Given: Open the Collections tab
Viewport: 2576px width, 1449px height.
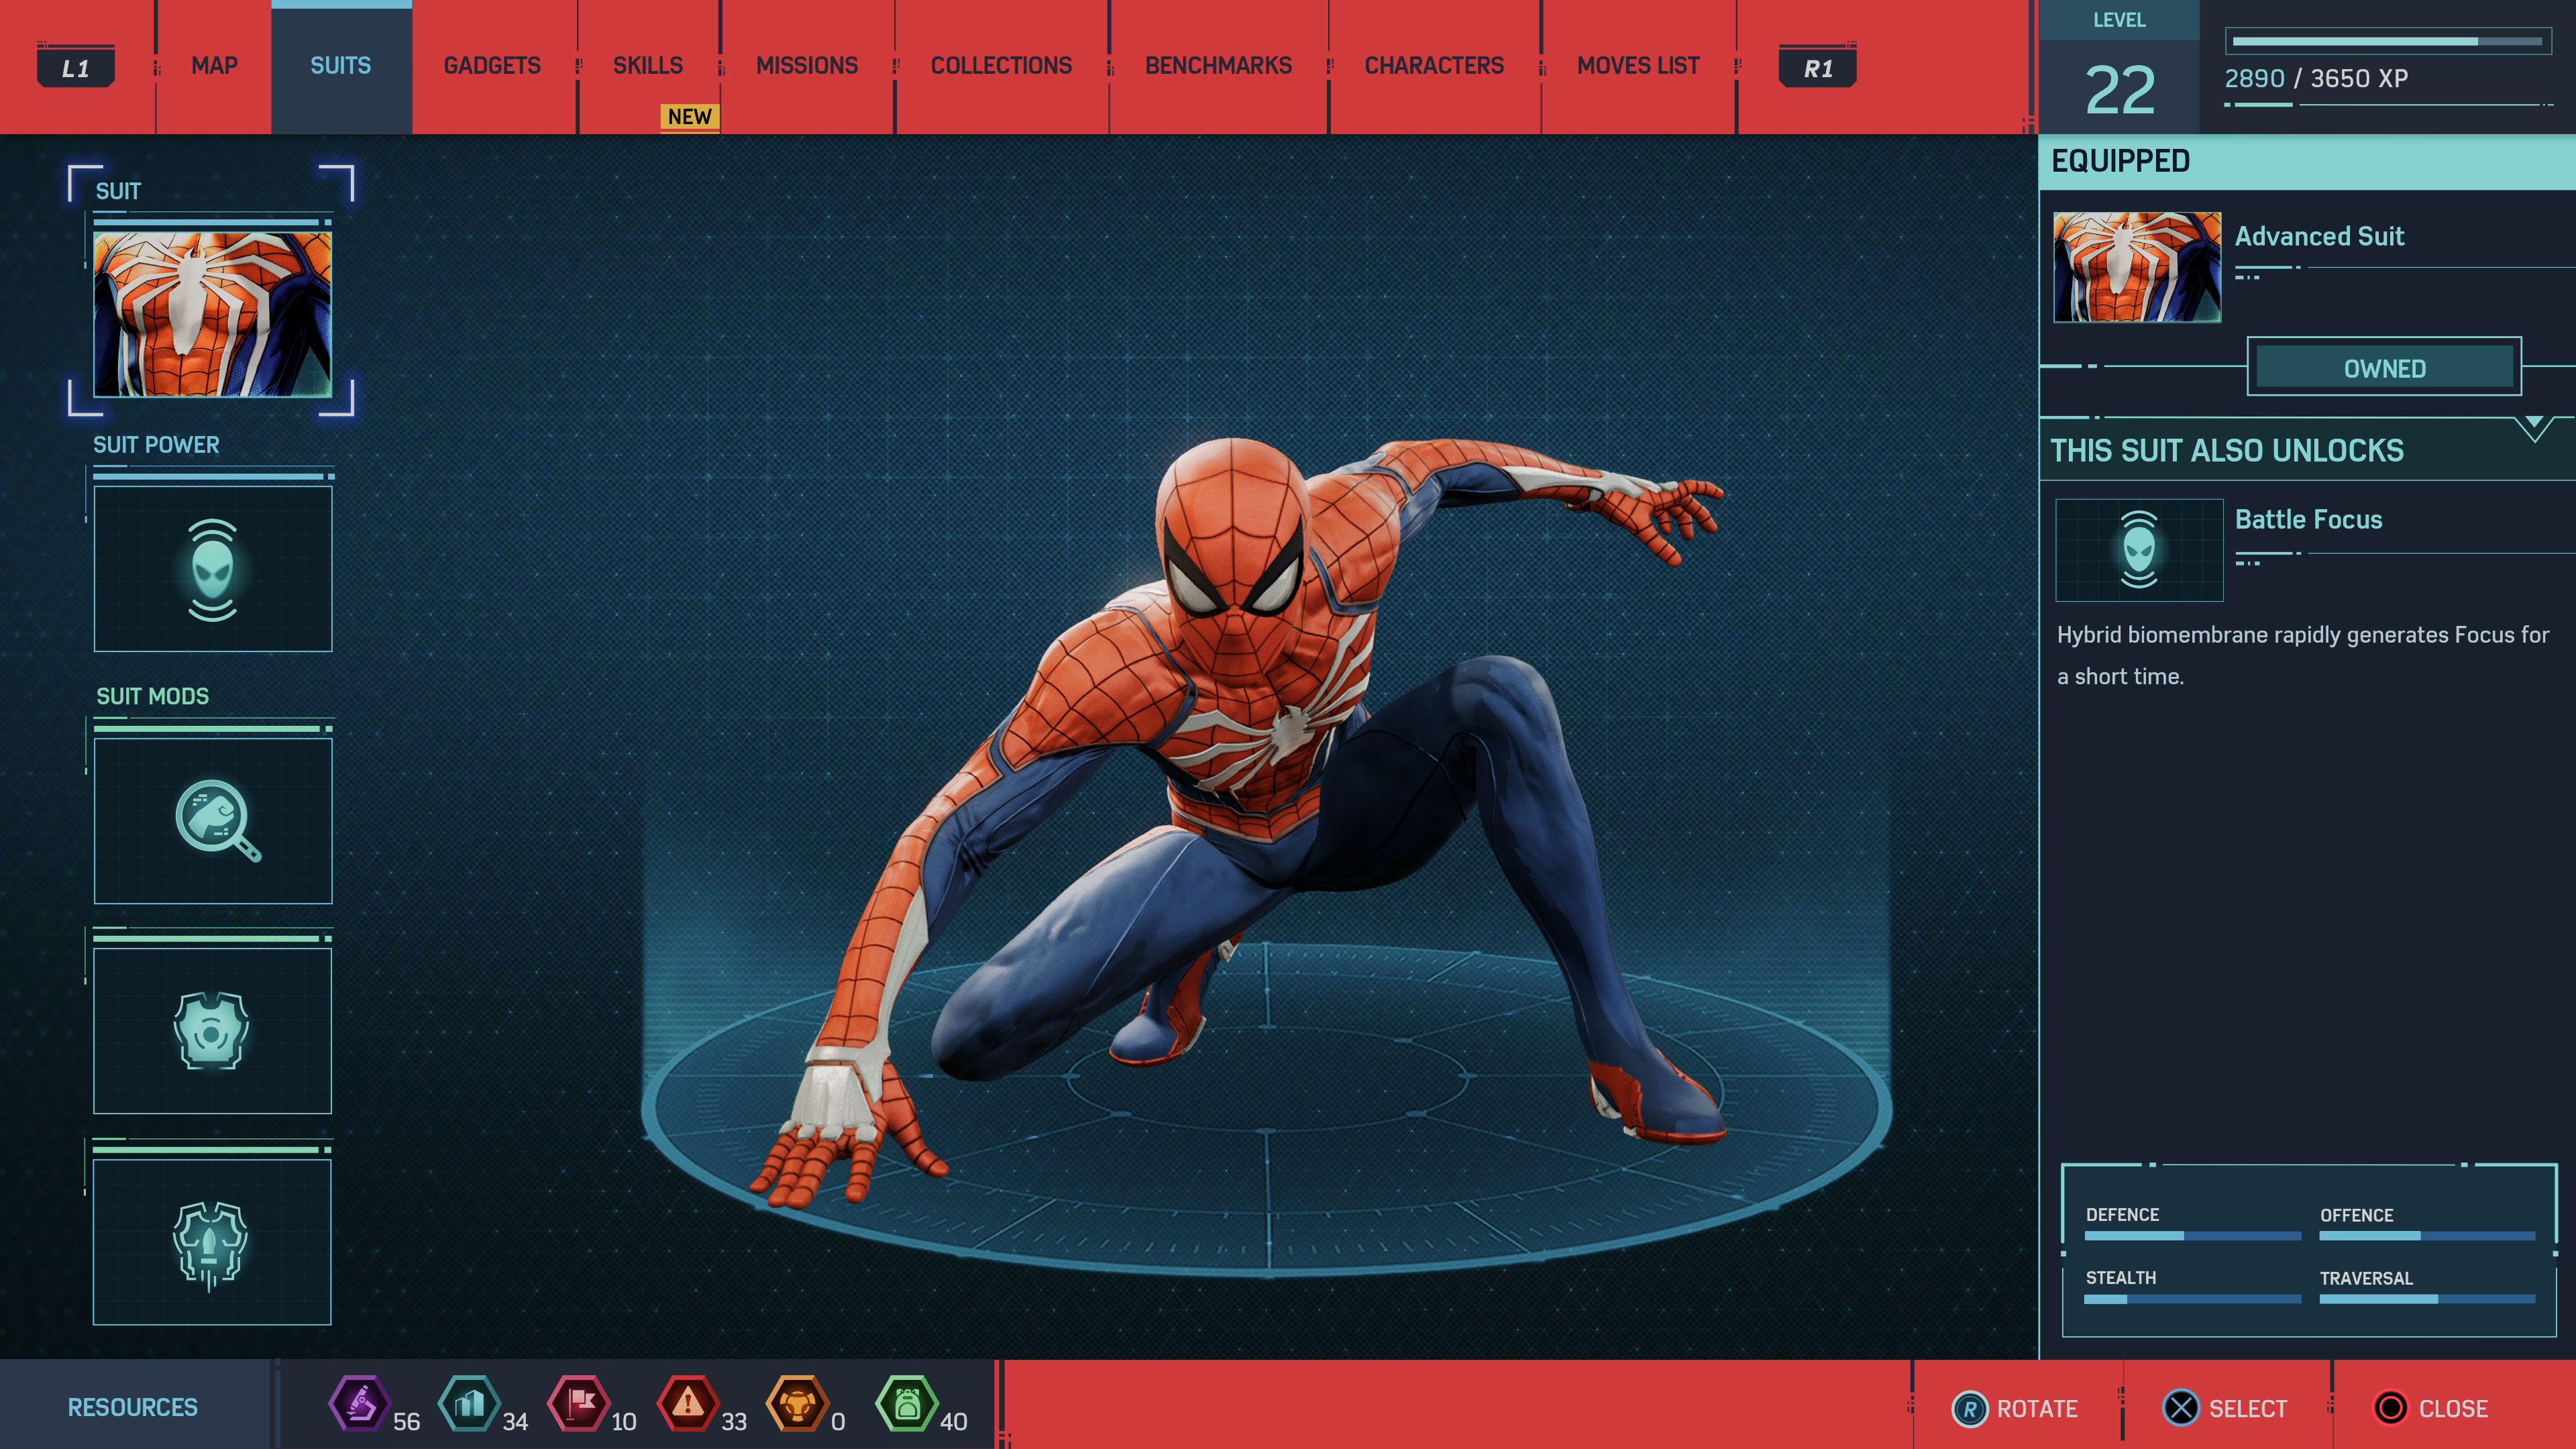Looking at the screenshot, I should pos(1001,66).
